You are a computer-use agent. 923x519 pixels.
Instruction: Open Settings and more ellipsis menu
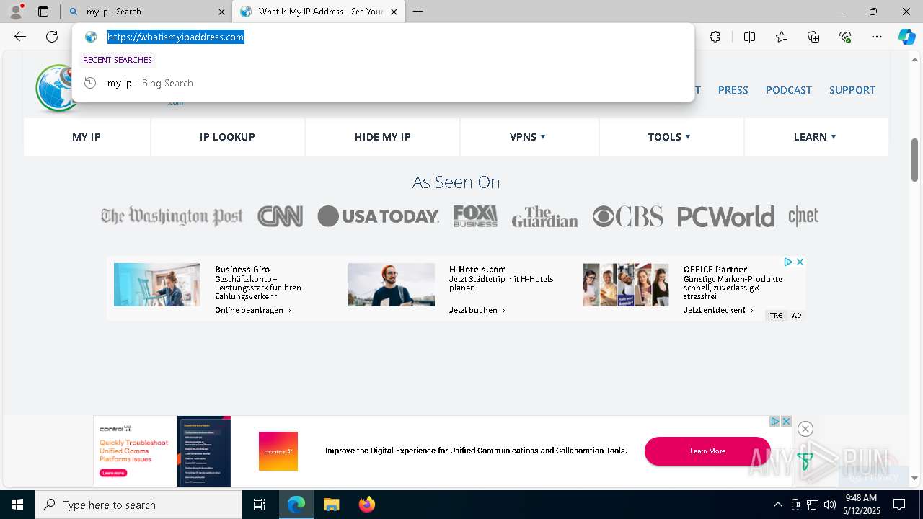click(877, 37)
